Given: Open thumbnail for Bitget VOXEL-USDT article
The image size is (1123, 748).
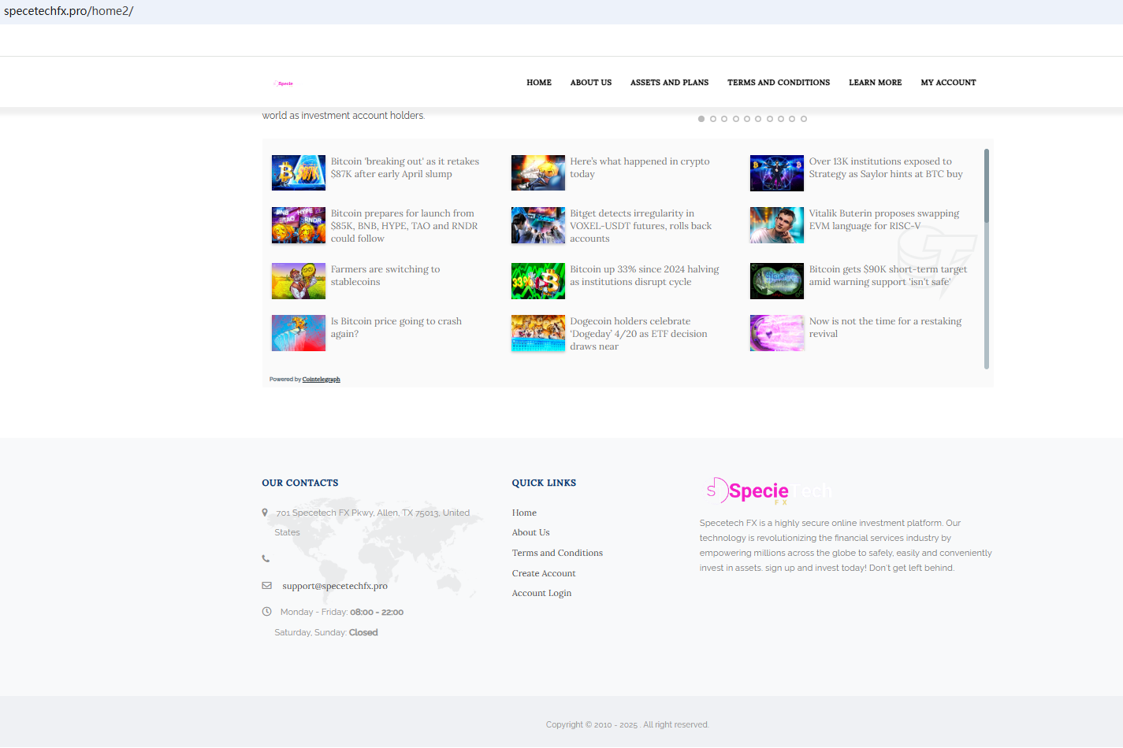Looking at the screenshot, I should click(538, 225).
